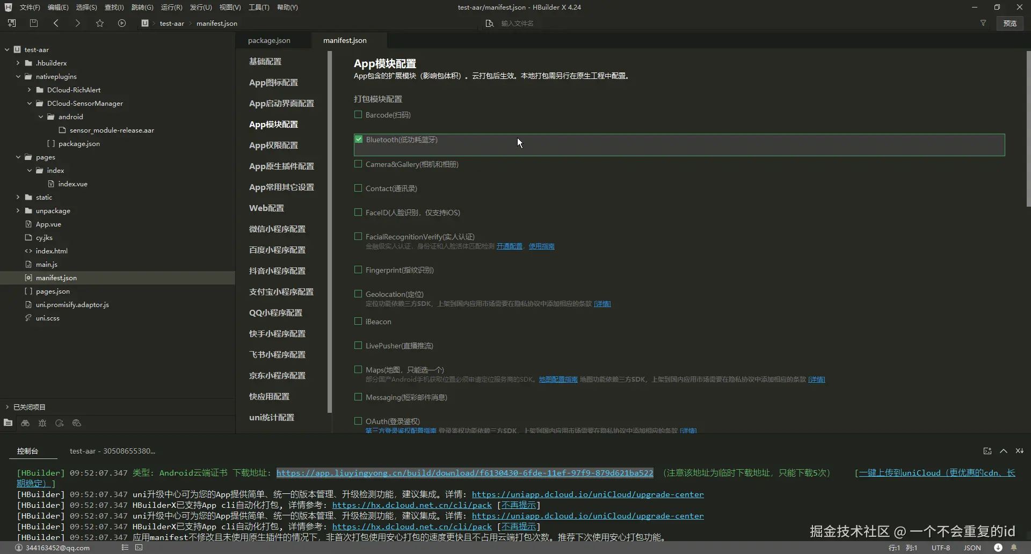Viewport: 1031px width, 554px height.
Task: Click the file search icon beside filename box
Action: coord(489,23)
